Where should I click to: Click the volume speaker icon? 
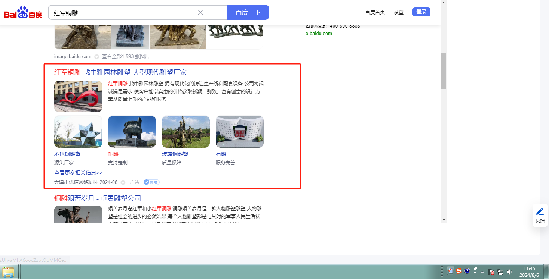pyautogui.click(x=509, y=272)
